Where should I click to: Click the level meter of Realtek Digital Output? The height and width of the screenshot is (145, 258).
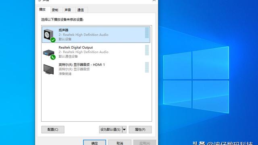click(x=147, y=50)
